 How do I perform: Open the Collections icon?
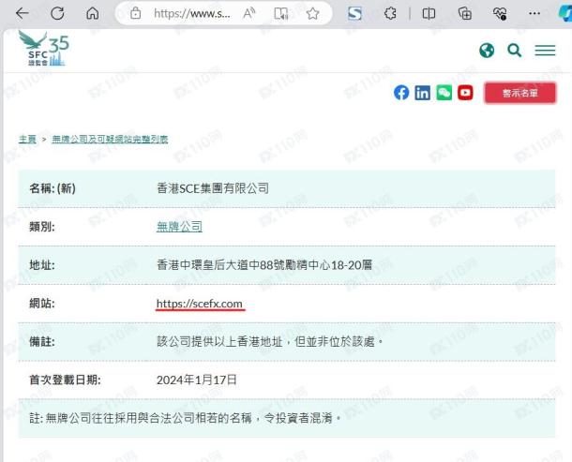[x=465, y=13]
